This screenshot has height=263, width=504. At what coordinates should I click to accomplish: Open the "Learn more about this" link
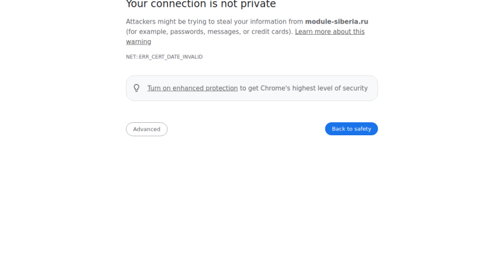point(330,32)
